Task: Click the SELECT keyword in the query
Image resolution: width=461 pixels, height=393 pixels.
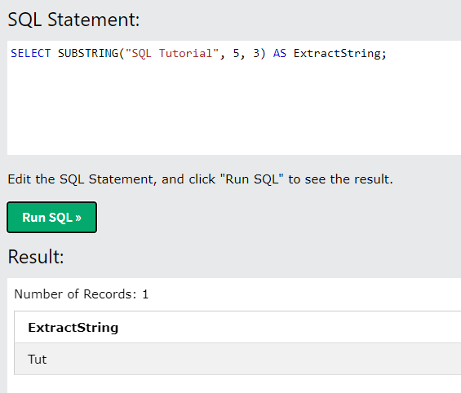Action: point(31,54)
